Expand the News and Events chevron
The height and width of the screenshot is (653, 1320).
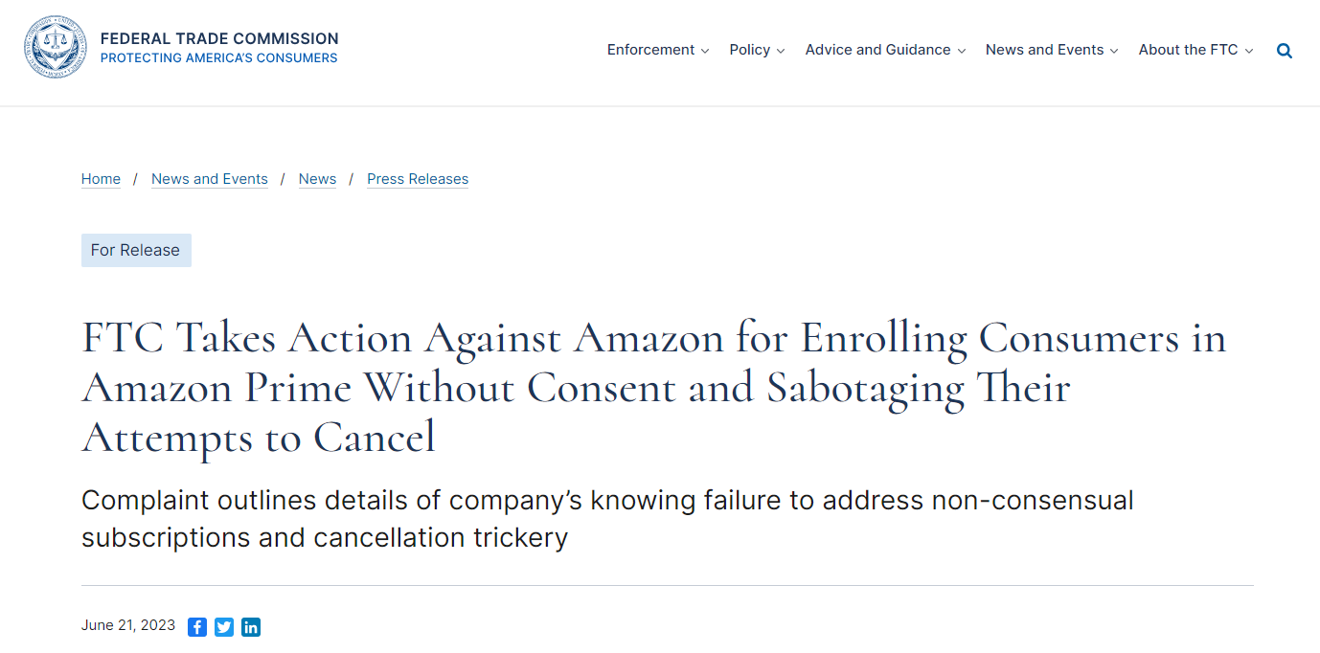point(1114,51)
